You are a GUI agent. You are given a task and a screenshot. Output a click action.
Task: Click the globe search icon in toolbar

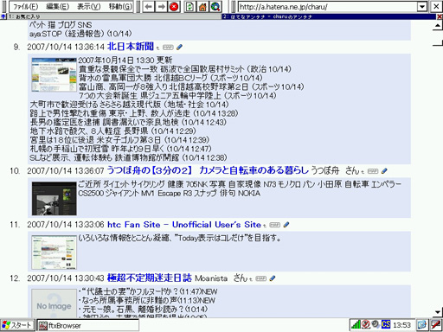click(215, 6)
